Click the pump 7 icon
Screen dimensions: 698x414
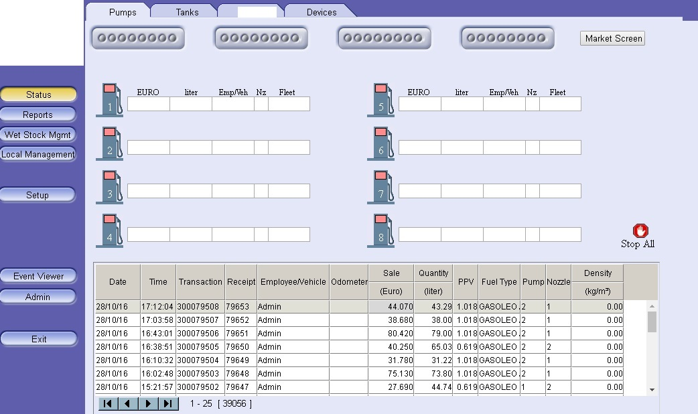pyautogui.click(x=382, y=188)
